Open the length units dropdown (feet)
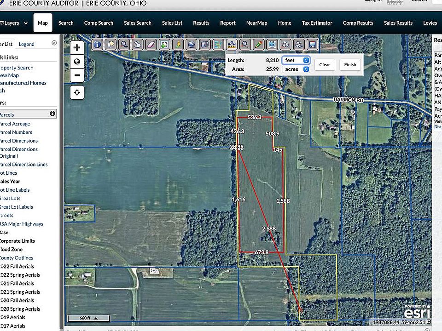The width and height of the screenshot is (442, 331). 296,60
